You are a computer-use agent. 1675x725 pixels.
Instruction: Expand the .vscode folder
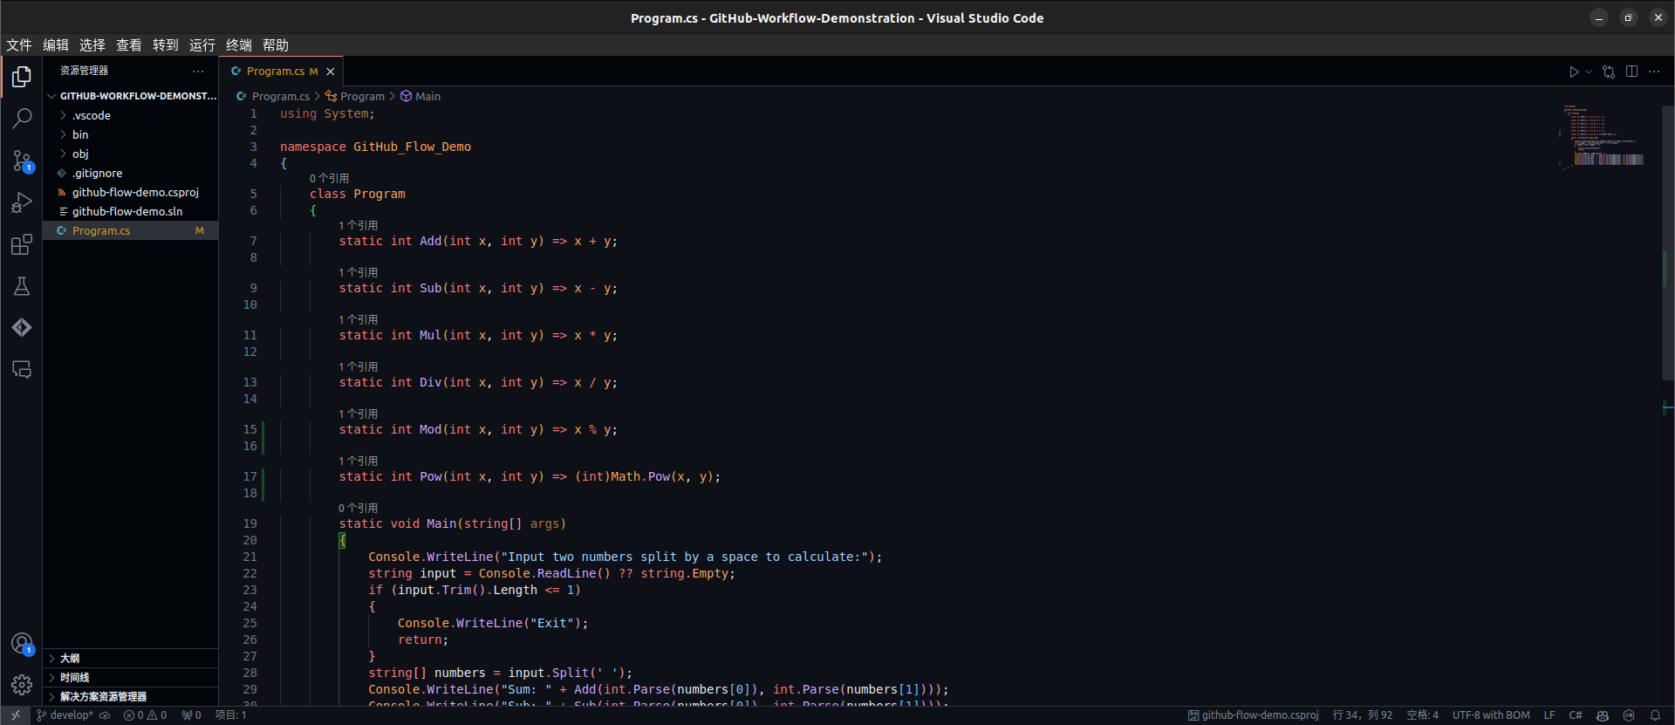92,115
